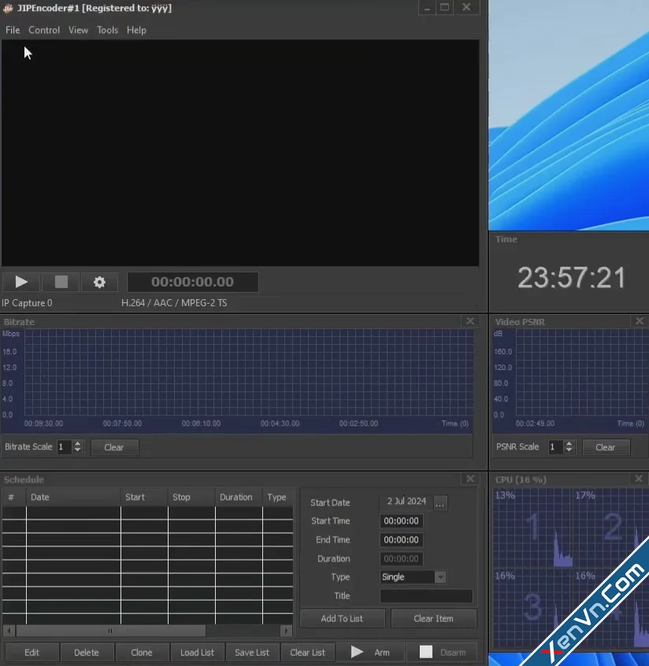
Task: Click Save List button
Action: (252, 653)
